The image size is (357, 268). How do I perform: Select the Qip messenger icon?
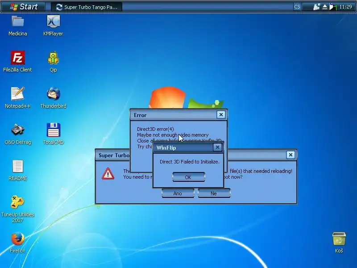point(53,58)
